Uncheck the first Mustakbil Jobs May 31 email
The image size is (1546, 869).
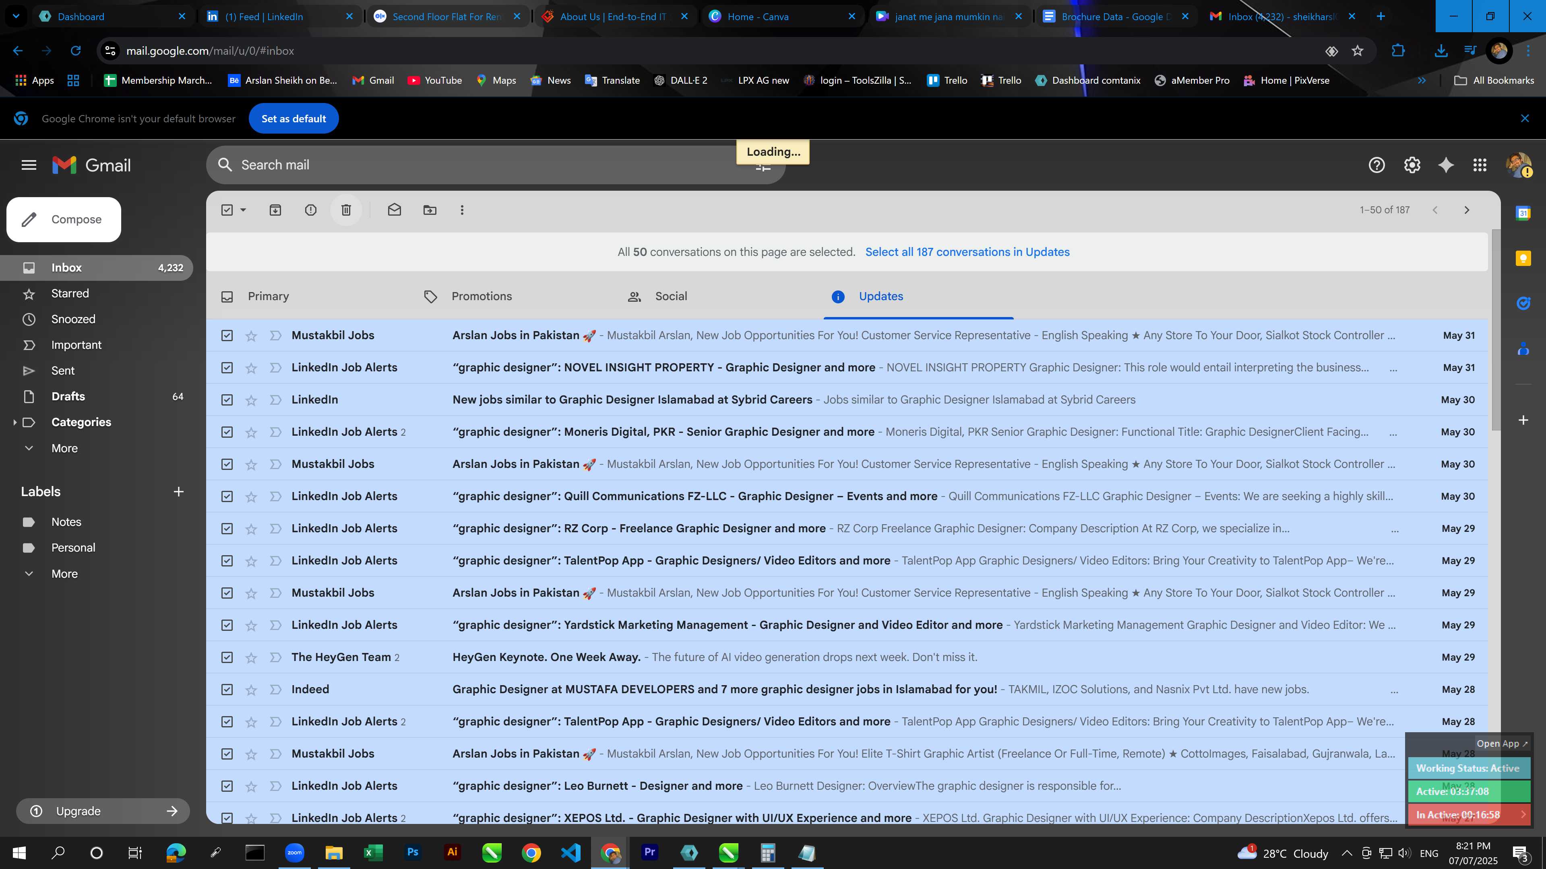(227, 336)
